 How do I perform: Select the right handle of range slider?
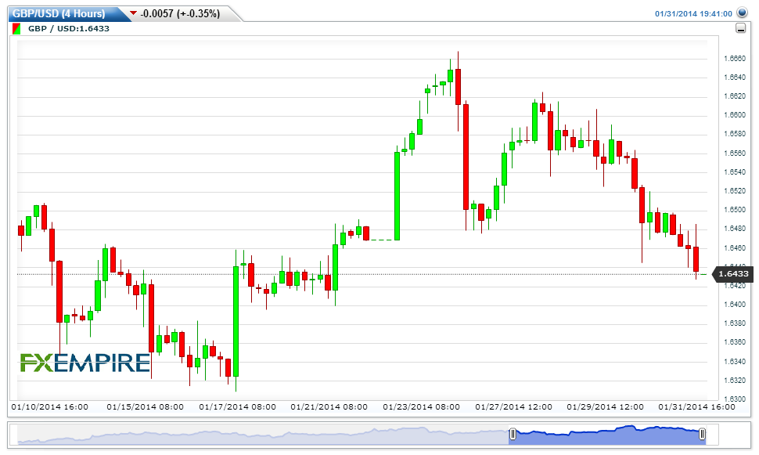pyautogui.click(x=702, y=434)
